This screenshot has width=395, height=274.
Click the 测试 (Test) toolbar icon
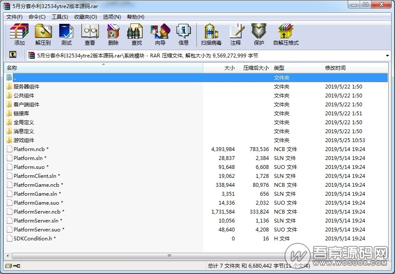(66, 31)
